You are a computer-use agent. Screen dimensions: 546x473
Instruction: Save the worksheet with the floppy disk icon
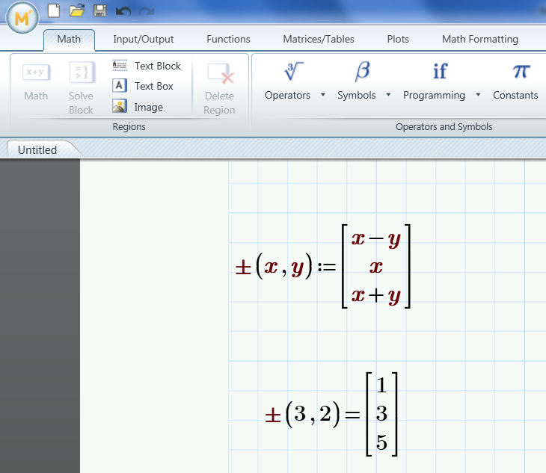[99, 10]
